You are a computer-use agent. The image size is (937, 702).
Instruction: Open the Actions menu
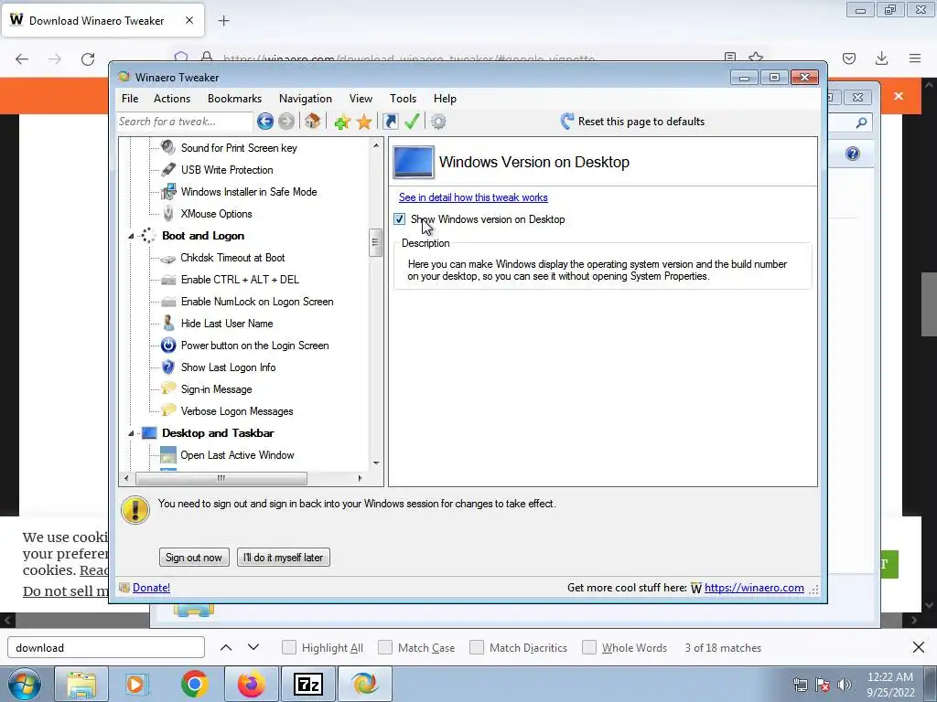172,99
